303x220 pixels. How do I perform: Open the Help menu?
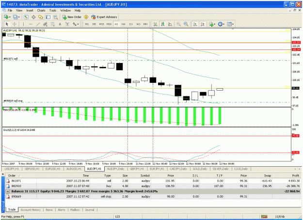click(78, 11)
